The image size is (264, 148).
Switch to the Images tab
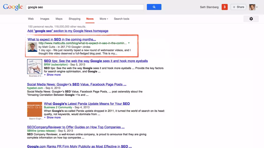pos(45,19)
